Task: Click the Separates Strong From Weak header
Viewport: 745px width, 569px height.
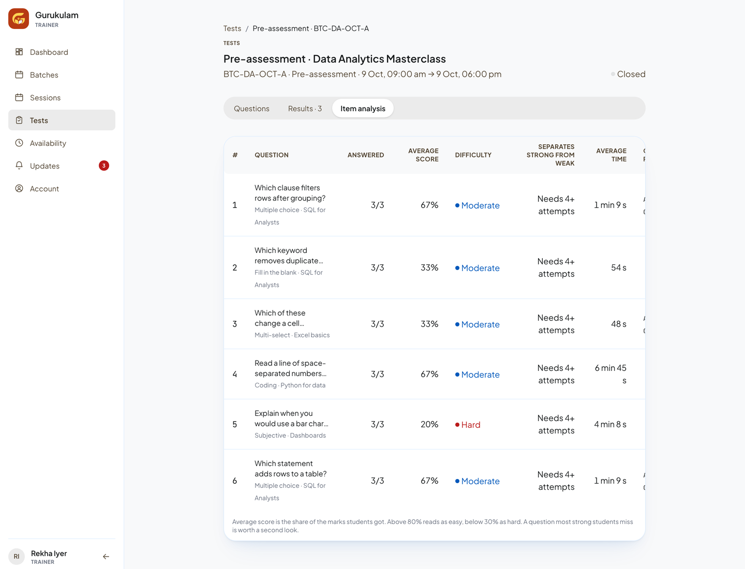Action: (x=550, y=155)
